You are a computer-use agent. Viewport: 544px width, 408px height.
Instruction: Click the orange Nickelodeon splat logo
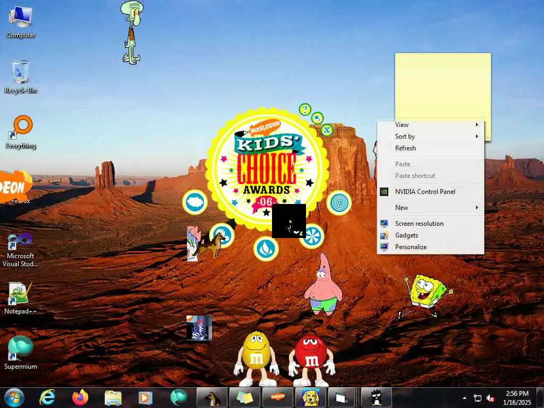pos(15,186)
